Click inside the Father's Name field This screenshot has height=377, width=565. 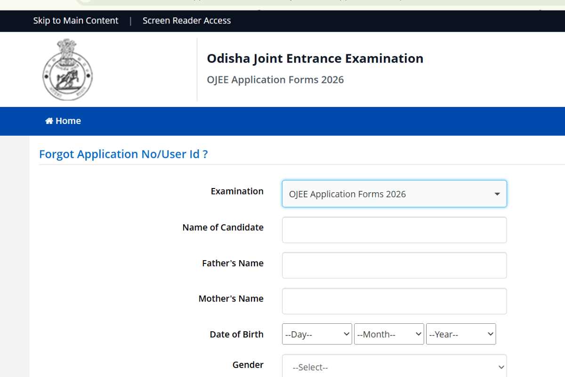click(394, 265)
